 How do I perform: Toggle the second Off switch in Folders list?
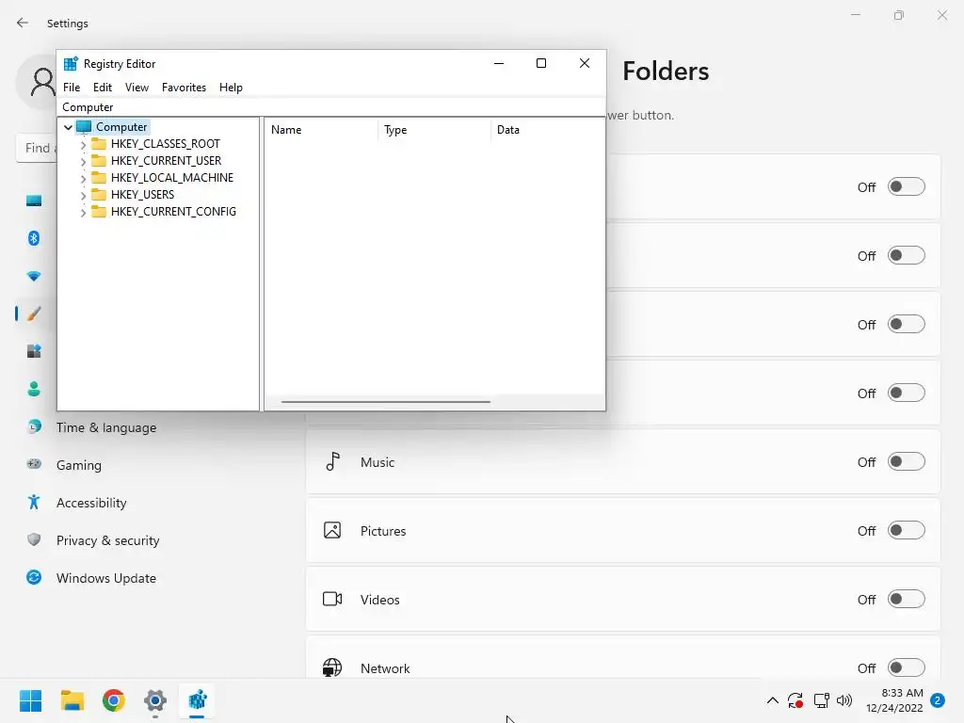[x=907, y=256]
